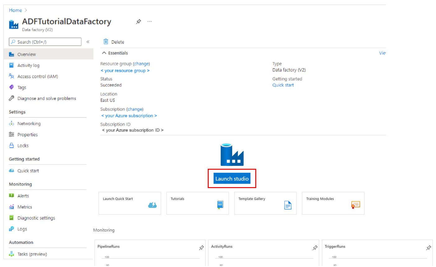Click the sidebar search box
The image size is (436, 267).
coord(45,42)
